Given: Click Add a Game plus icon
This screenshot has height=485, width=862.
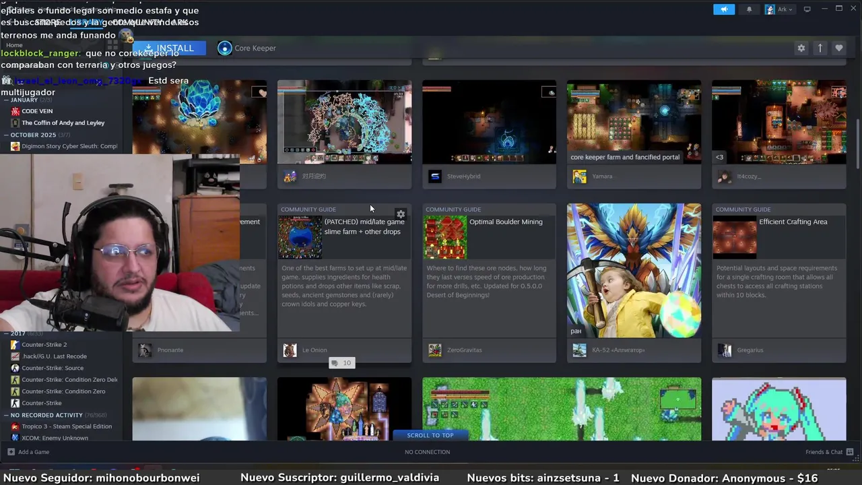Looking at the screenshot, I should [x=11, y=452].
